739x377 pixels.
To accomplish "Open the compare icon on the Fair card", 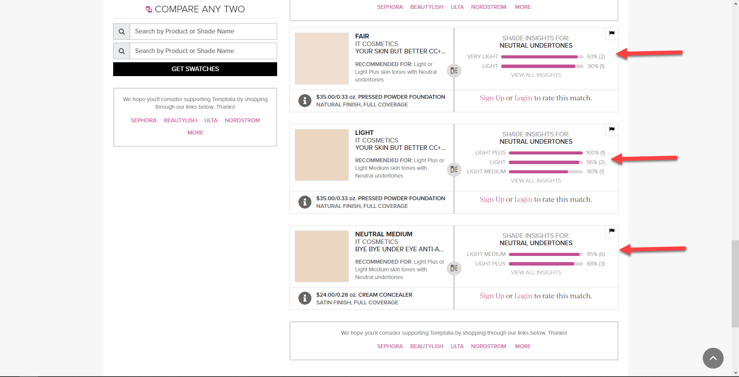I will (x=454, y=71).
